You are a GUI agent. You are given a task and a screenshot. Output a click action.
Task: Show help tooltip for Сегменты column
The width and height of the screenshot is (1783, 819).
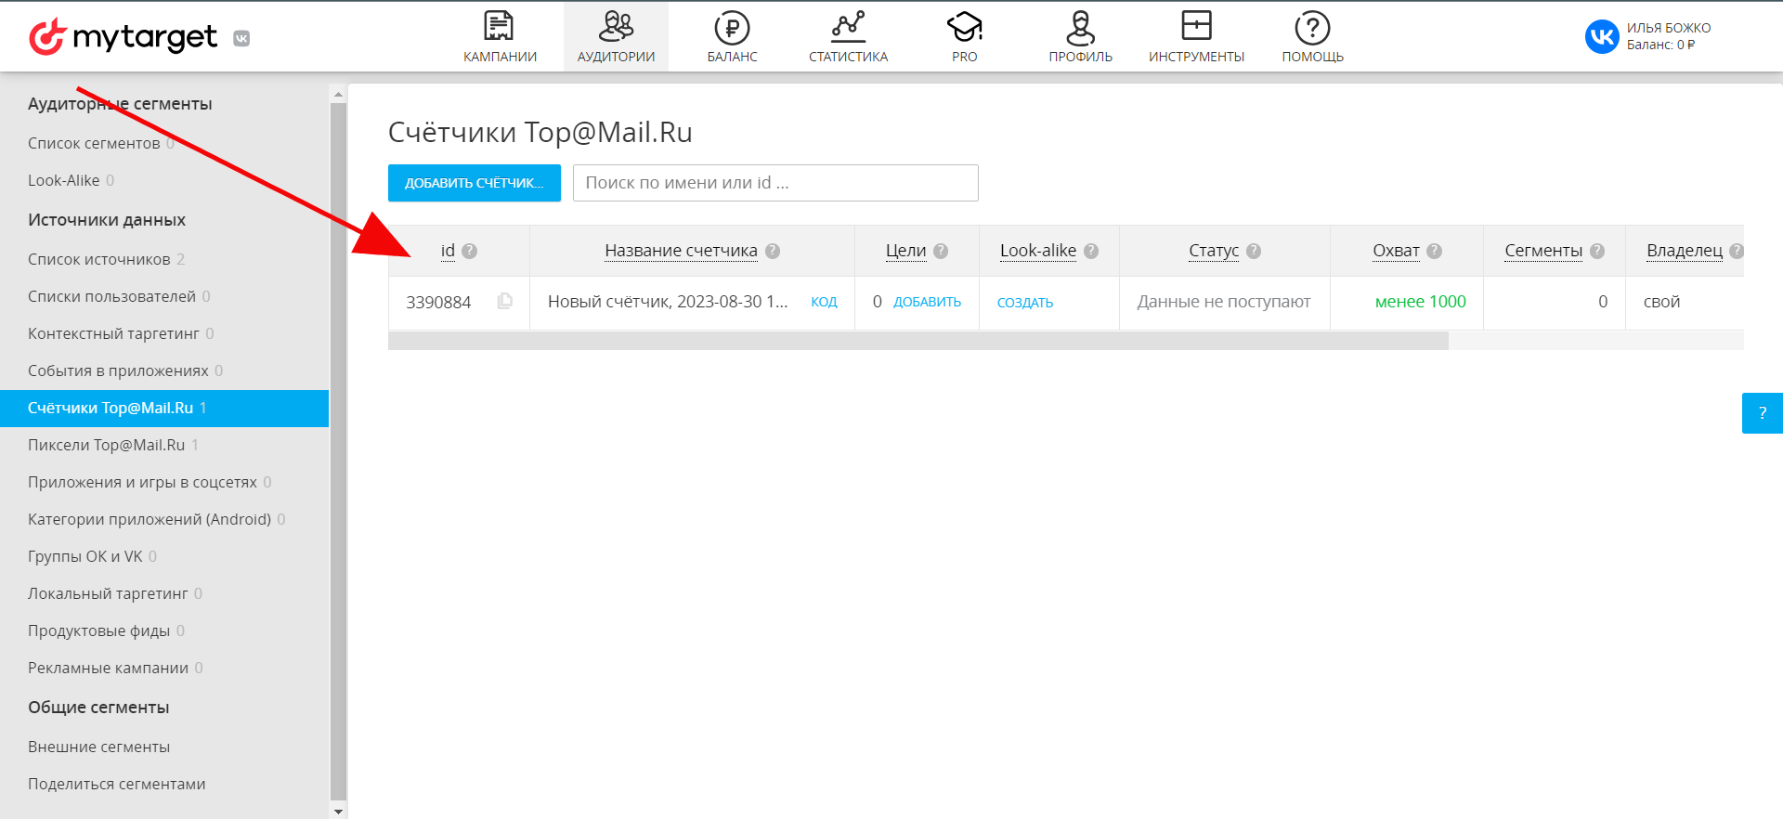tap(1597, 251)
